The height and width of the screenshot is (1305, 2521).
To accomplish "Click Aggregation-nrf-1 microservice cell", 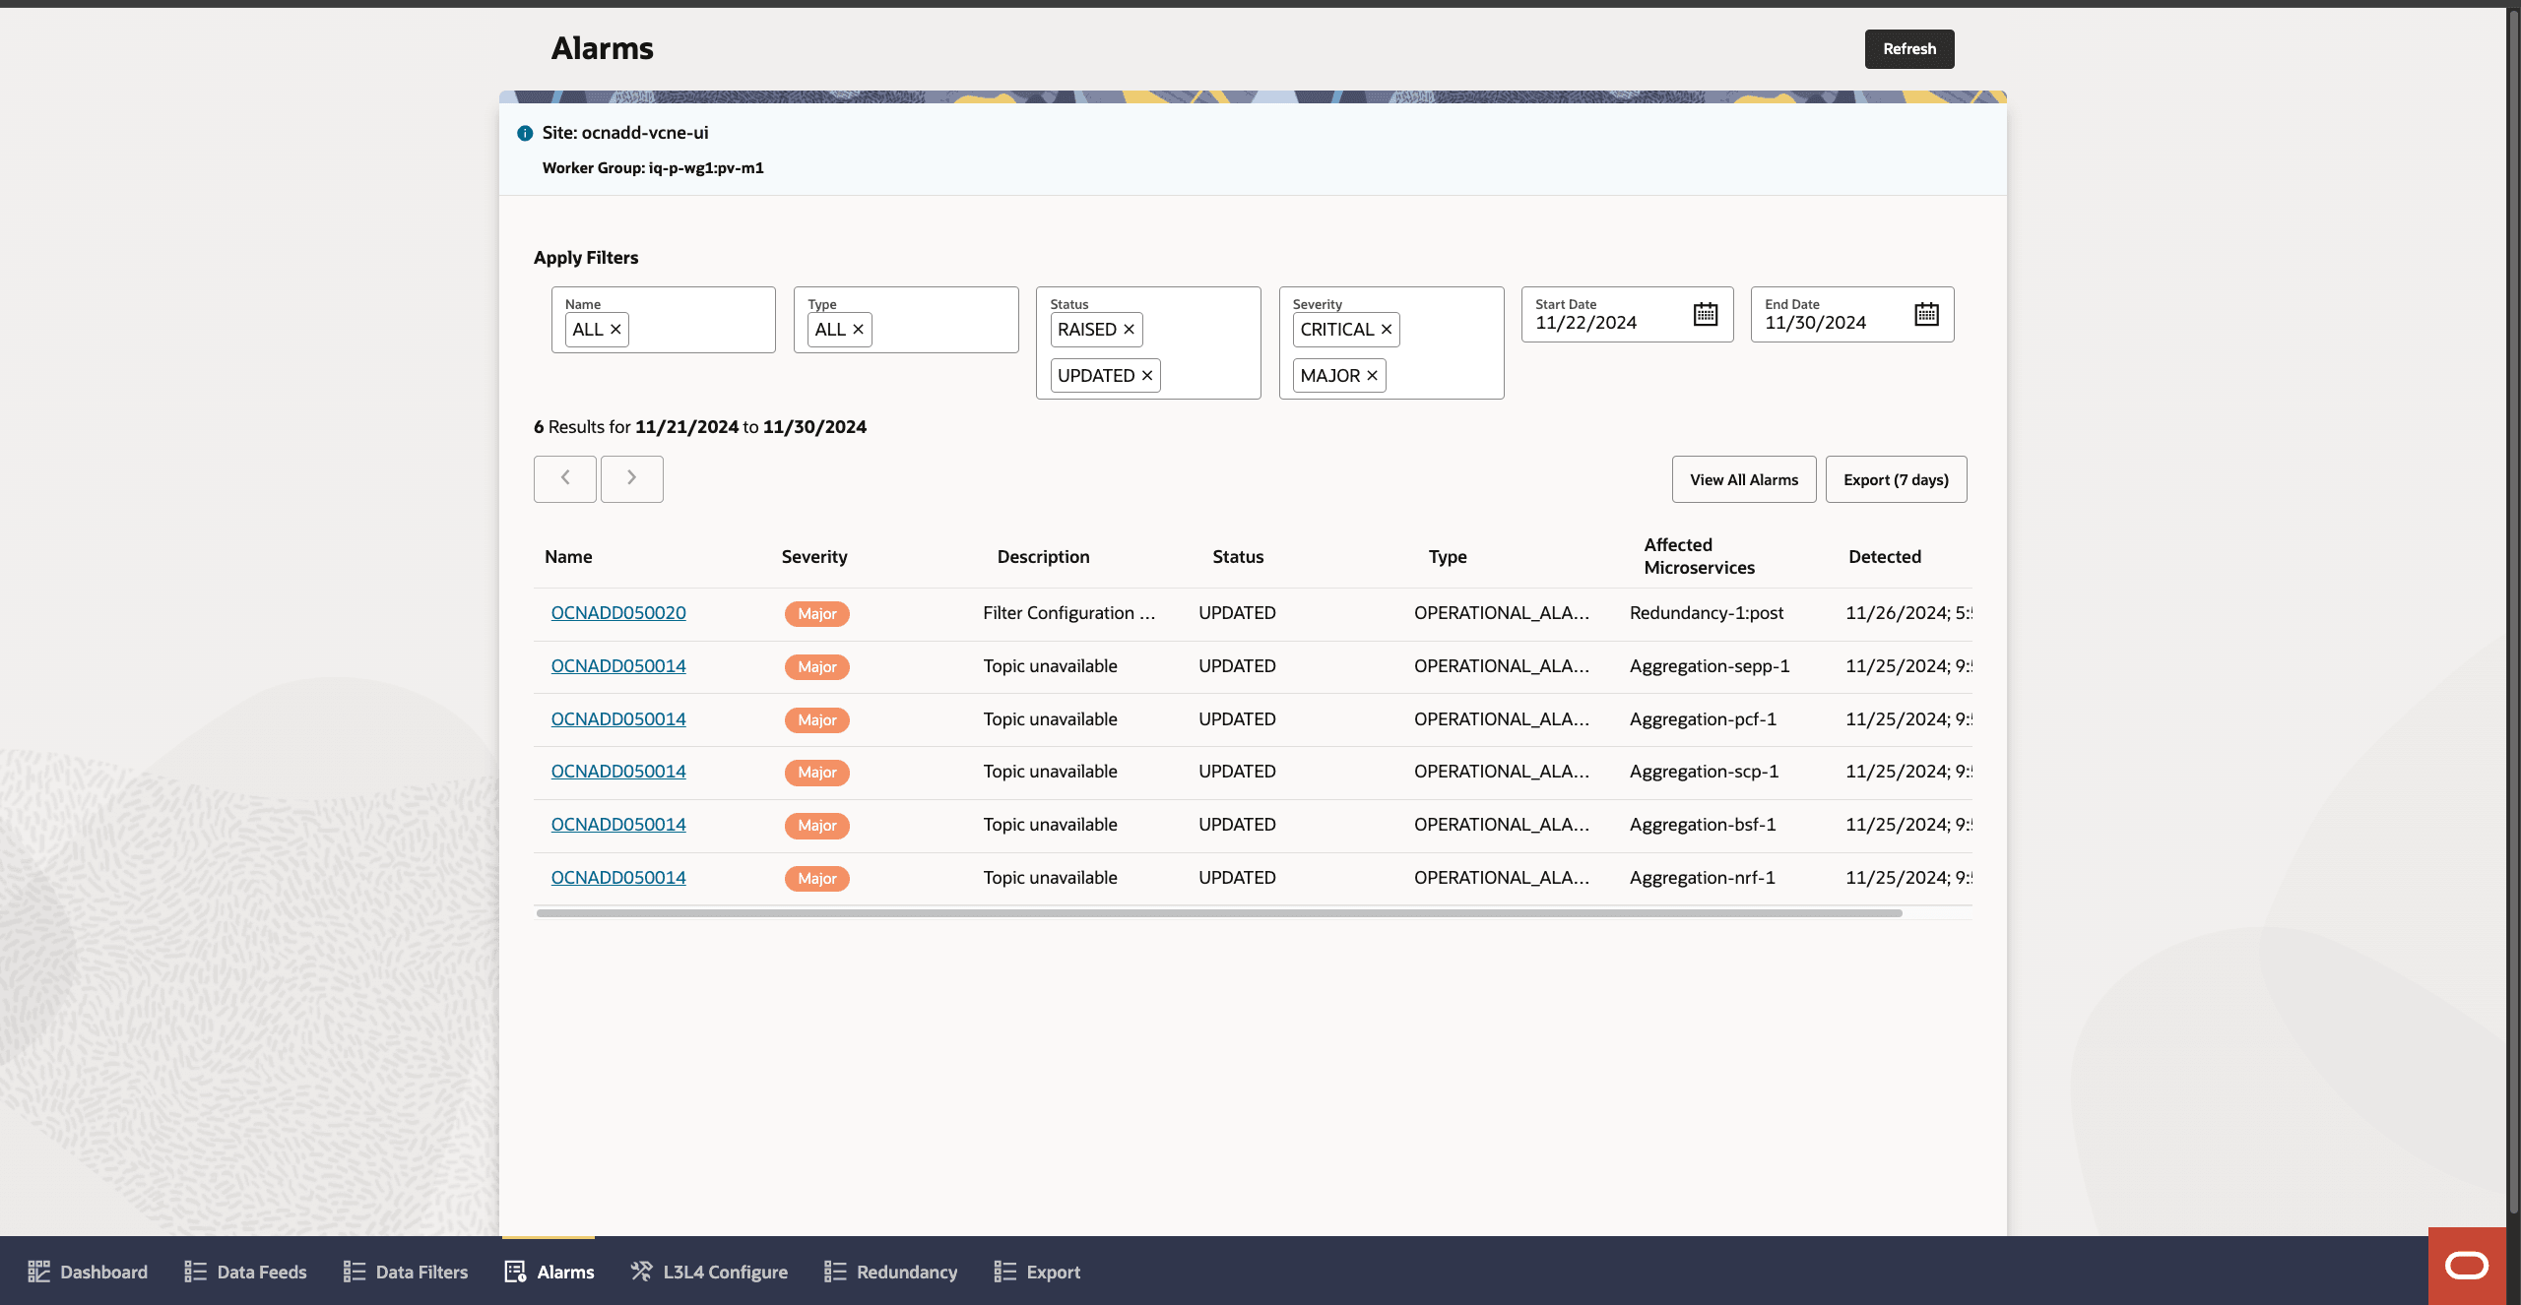I will [1702, 878].
